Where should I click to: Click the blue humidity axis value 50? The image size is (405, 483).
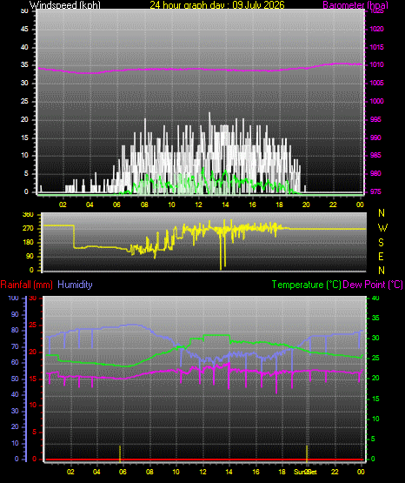[x=15, y=379]
